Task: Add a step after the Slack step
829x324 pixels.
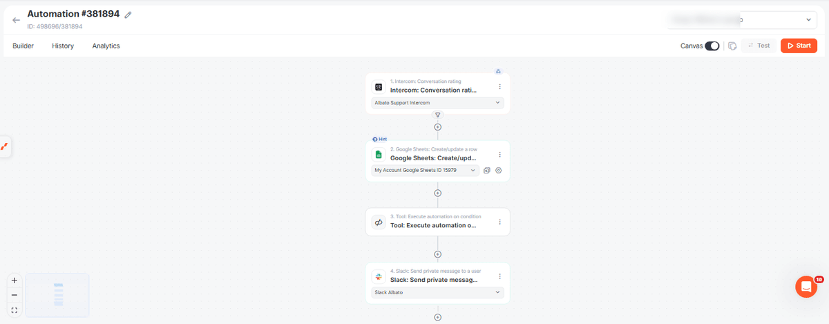Action: click(x=437, y=317)
